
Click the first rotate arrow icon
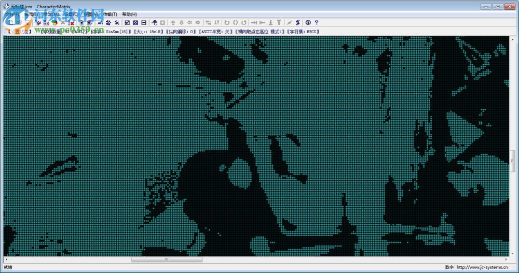[x=227, y=22]
